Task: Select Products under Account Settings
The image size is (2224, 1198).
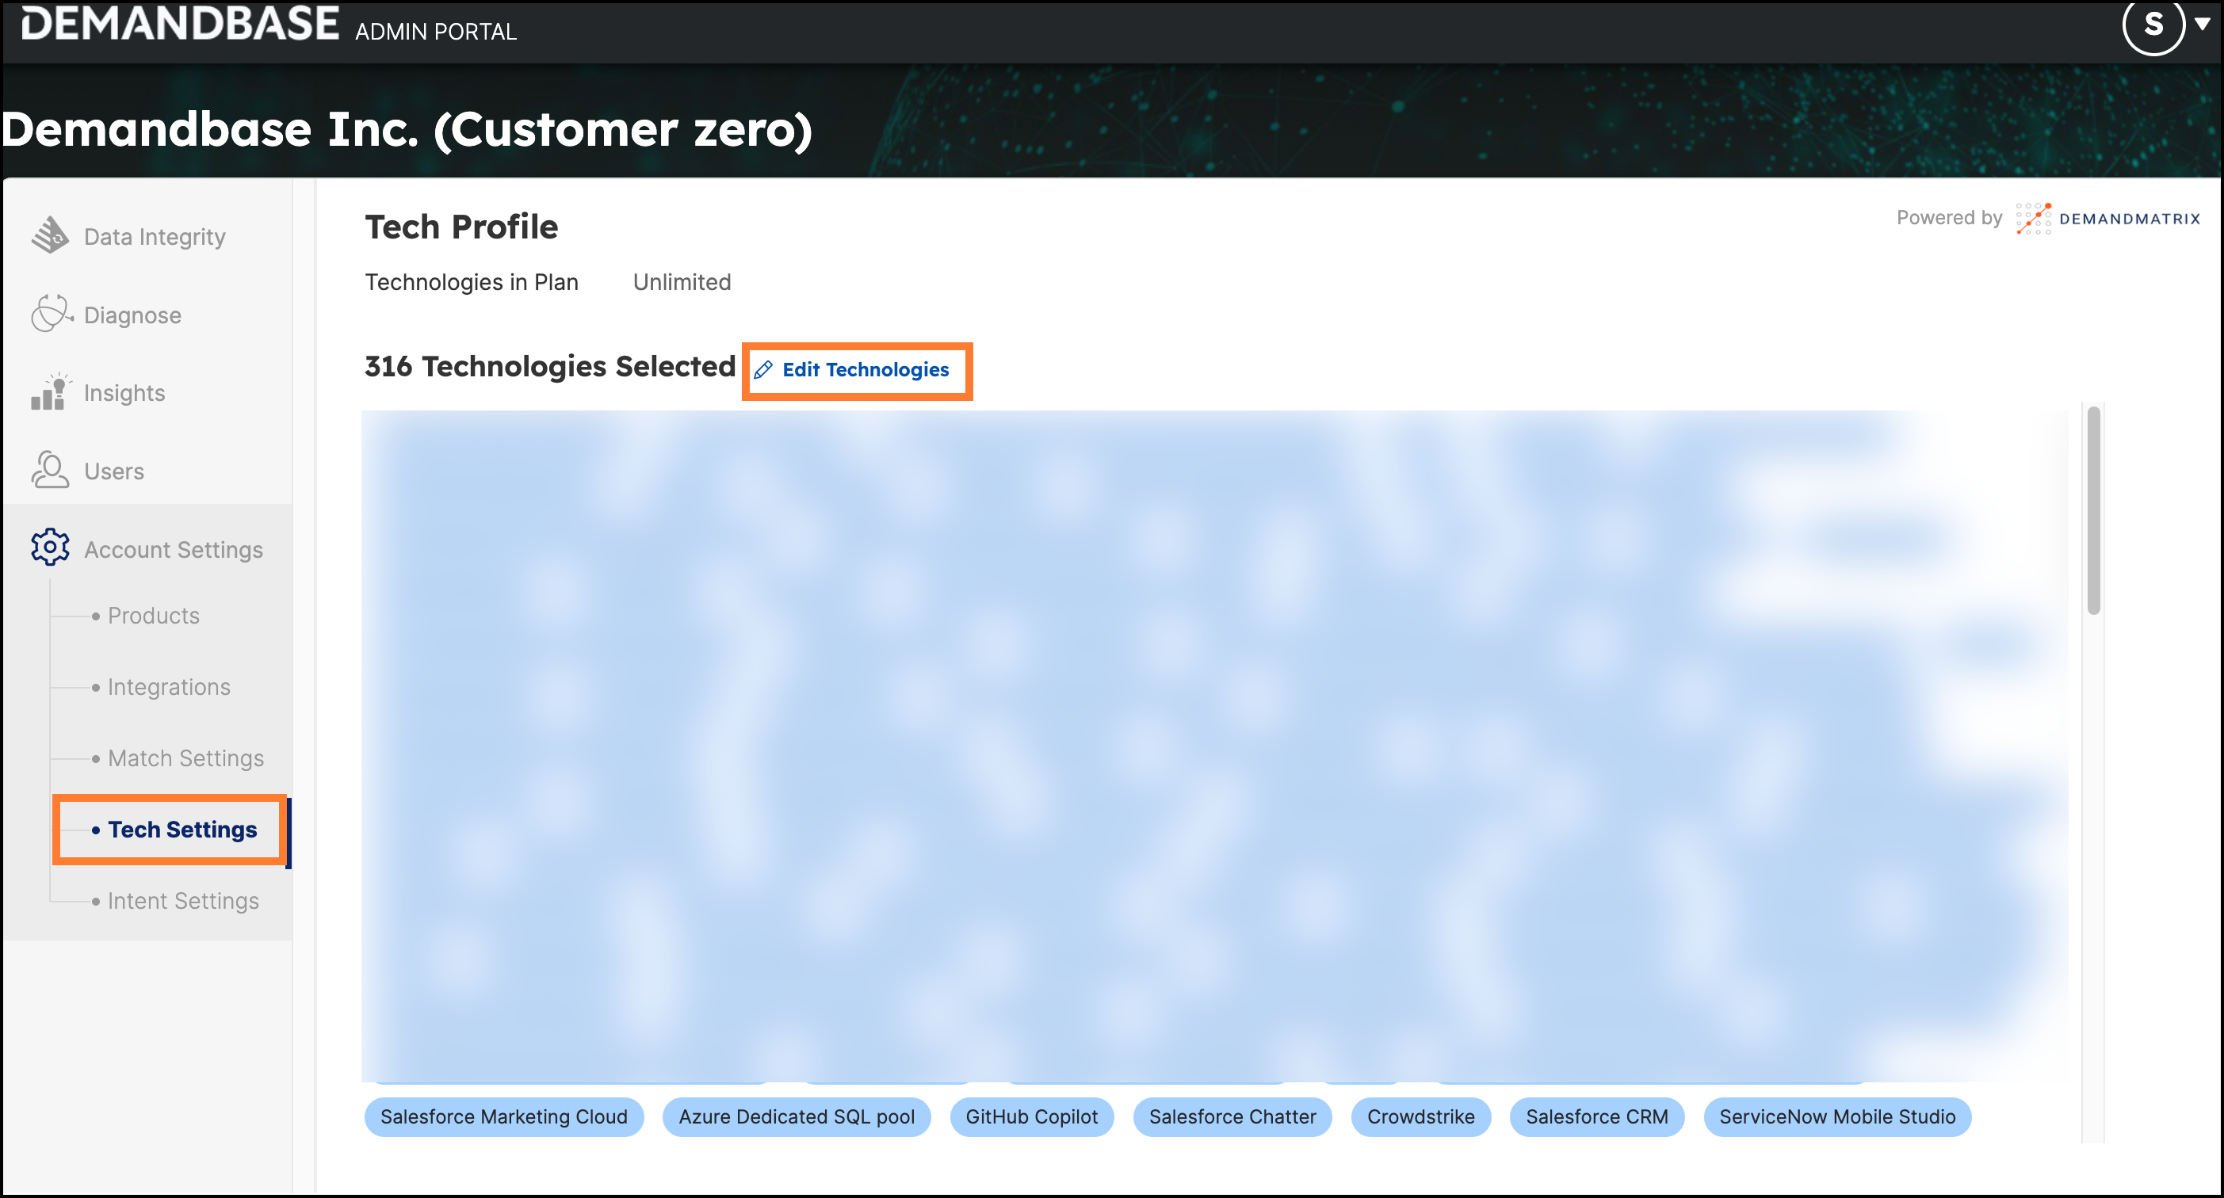Action: (x=153, y=616)
